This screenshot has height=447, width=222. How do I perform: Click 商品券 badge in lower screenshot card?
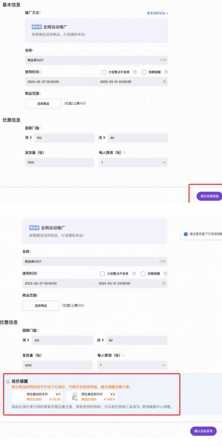34,228
